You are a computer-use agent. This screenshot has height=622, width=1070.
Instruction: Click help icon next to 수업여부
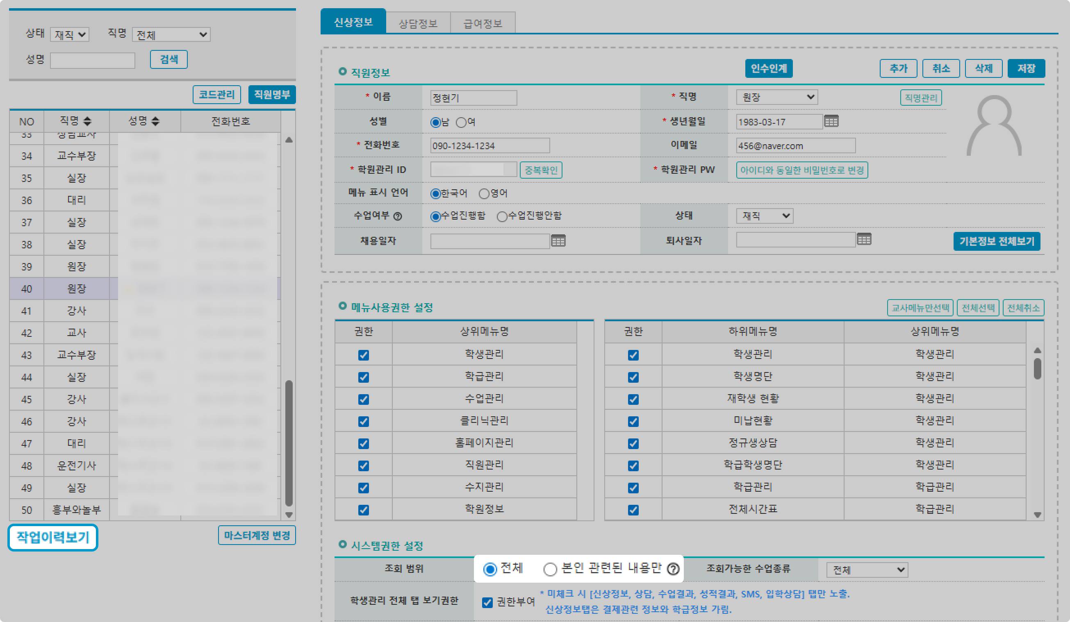click(x=397, y=216)
